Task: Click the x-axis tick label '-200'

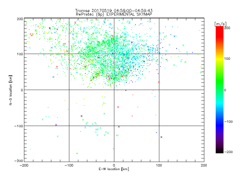Action: point(24,165)
